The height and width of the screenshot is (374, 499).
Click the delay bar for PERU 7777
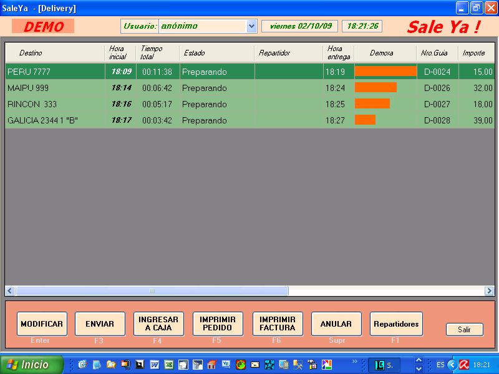point(385,71)
